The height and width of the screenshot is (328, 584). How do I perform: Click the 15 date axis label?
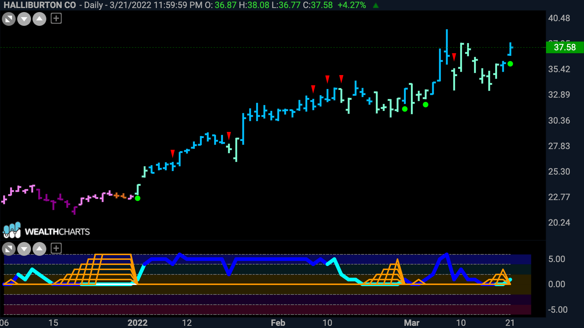click(x=53, y=323)
